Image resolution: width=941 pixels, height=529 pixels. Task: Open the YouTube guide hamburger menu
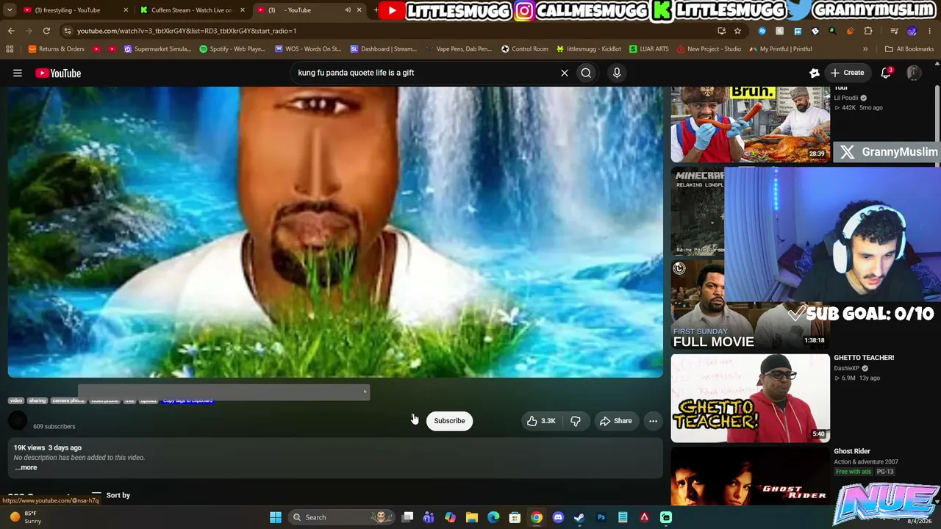coord(18,73)
